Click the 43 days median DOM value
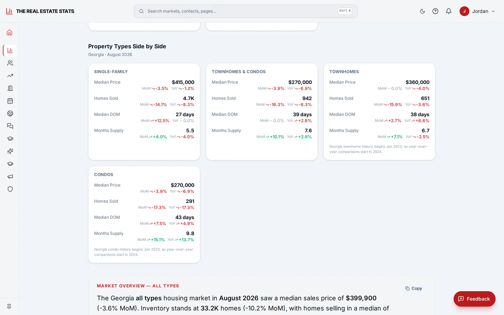The image size is (504, 315). (x=185, y=217)
